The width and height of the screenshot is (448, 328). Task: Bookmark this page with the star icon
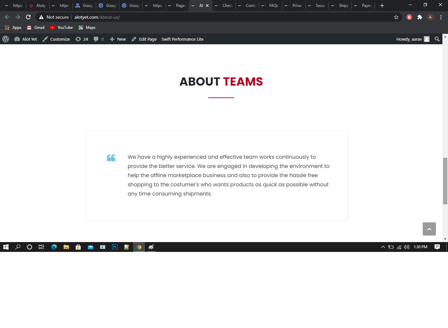tap(396, 17)
